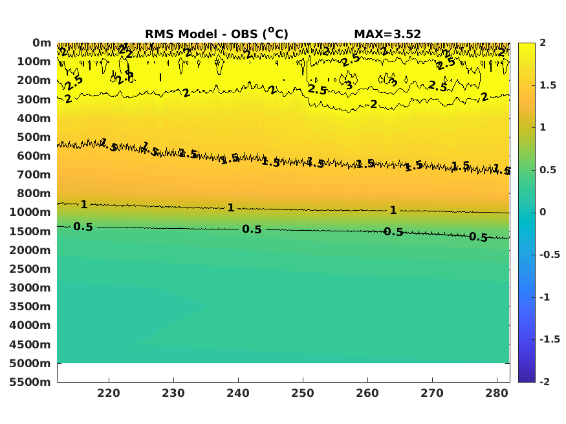The height and width of the screenshot is (424, 566).
Task: Click the '240' x-axis tick label
Action: point(238,393)
